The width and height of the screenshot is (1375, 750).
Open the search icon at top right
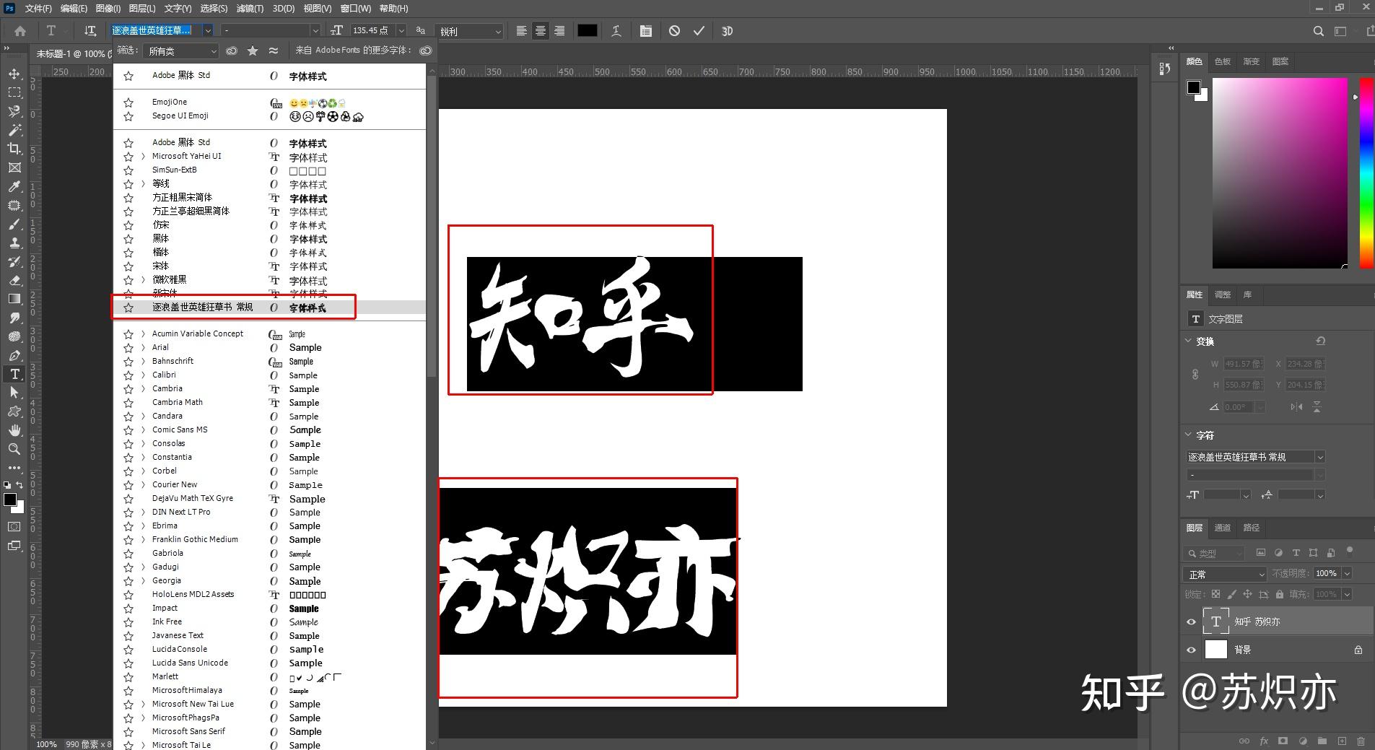(1319, 31)
